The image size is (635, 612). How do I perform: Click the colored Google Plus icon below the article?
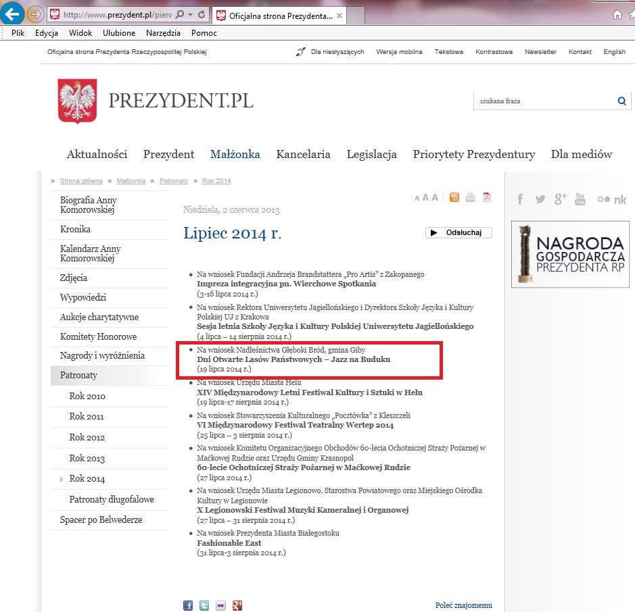point(237,605)
